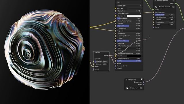Adjust the Alpha slider

129,61
